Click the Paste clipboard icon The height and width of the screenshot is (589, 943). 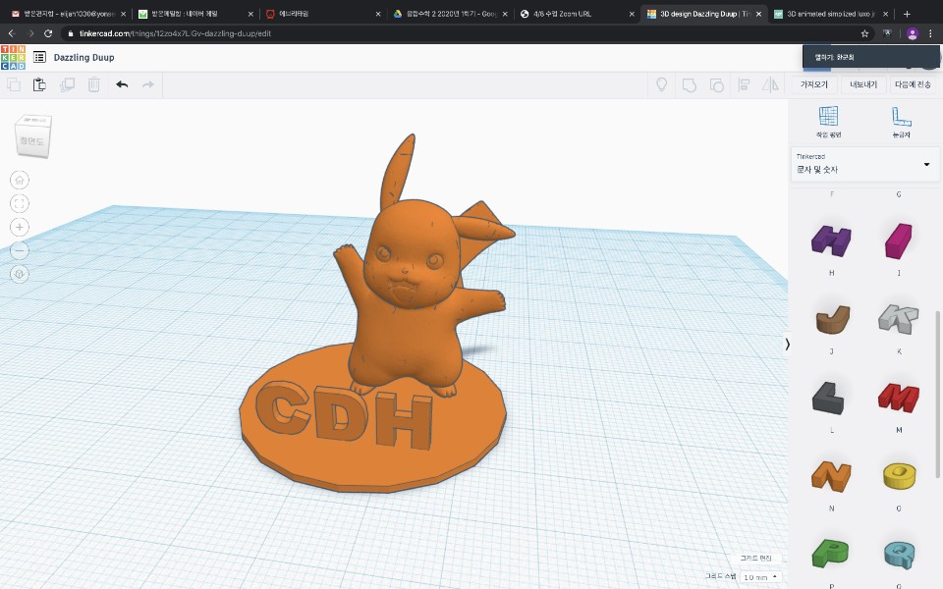39,84
